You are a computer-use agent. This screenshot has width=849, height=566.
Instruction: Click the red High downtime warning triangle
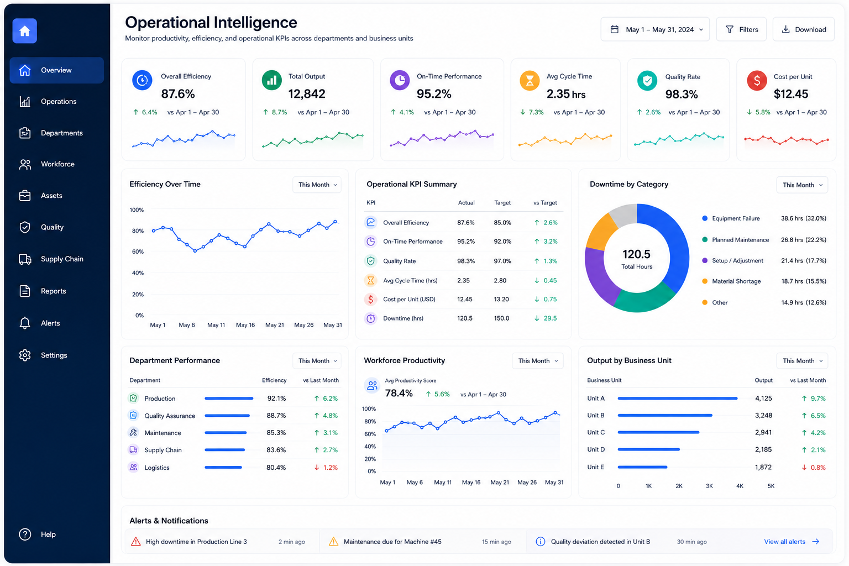(x=135, y=542)
